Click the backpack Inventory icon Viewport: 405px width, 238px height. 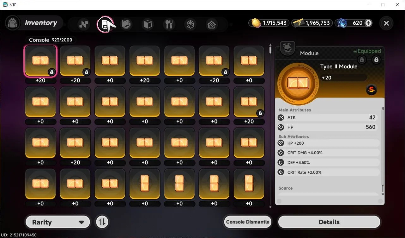[x=13, y=23]
